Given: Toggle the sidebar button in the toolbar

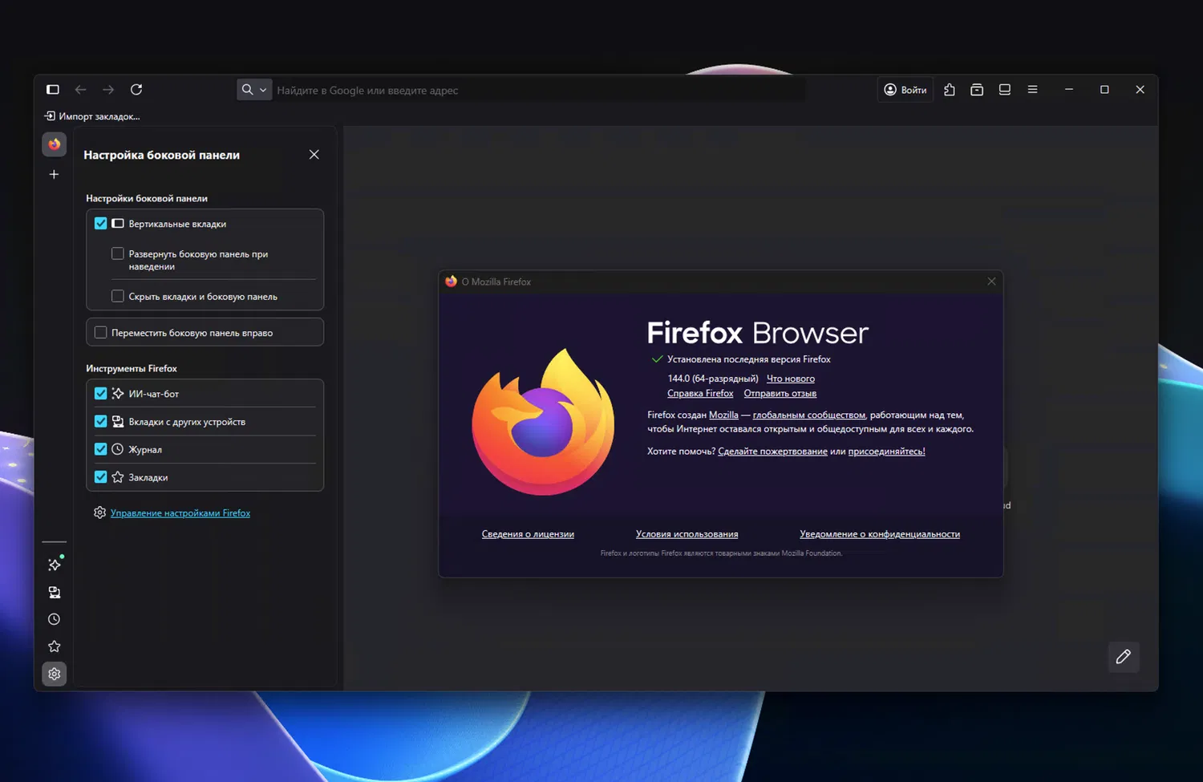Looking at the screenshot, I should [x=53, y=90].
